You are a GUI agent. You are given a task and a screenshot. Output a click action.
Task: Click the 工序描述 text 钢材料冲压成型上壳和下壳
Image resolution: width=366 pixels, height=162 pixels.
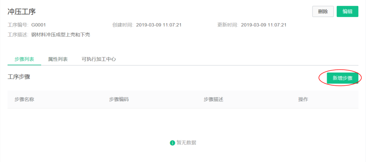61,35
